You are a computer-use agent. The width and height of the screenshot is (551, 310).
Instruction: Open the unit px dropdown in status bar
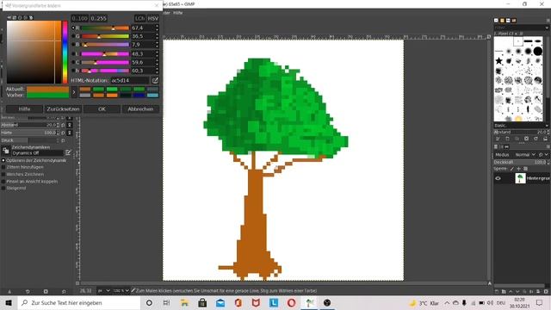pos(104,291)
